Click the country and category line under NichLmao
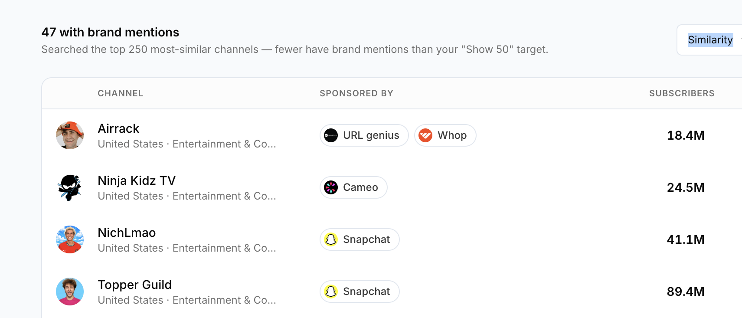 (x=187, y=248)
